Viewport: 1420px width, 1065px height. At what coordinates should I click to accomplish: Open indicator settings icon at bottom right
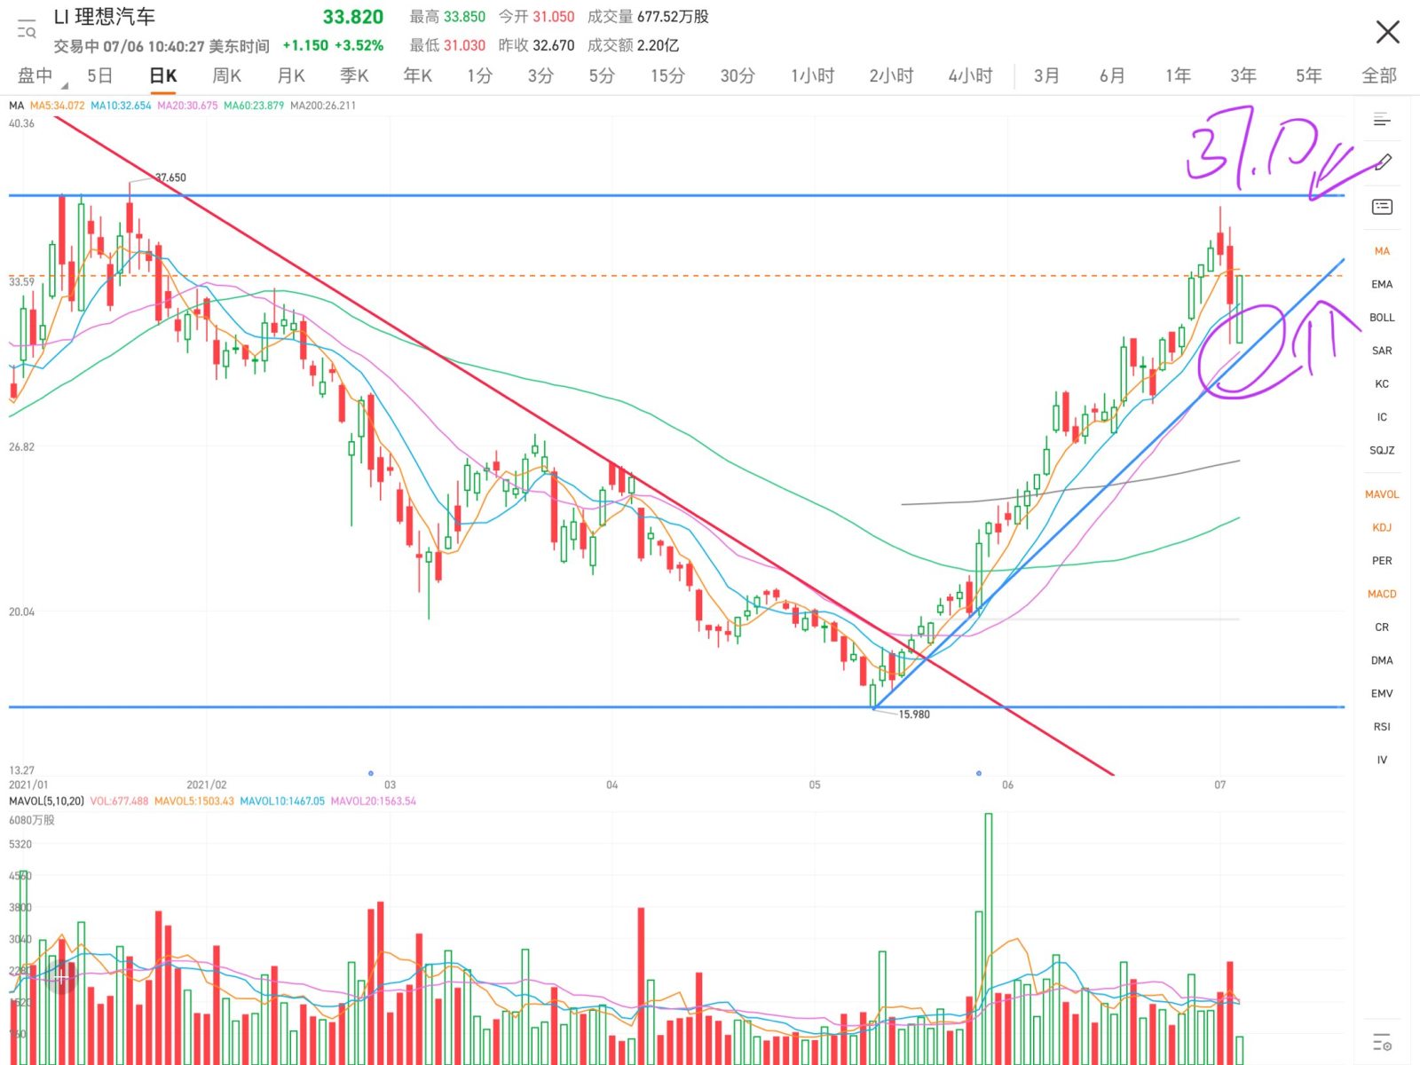[x=1382, y=1041]
